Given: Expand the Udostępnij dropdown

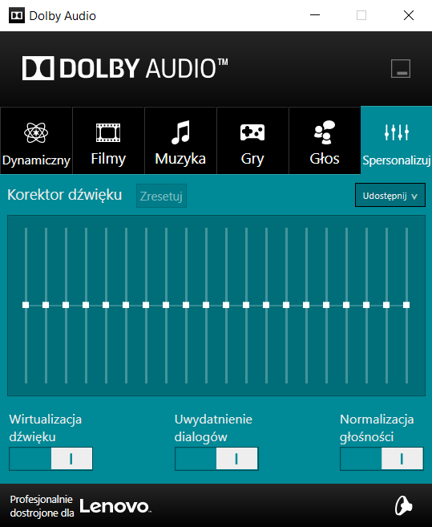Looking at the screenshot, I should [390, 195].
